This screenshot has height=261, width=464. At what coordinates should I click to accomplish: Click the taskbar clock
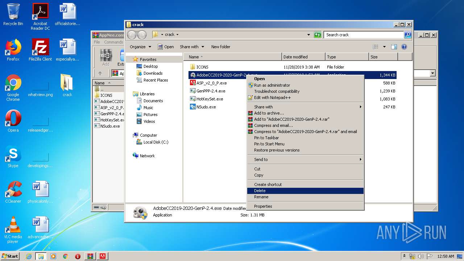(446, 256)
